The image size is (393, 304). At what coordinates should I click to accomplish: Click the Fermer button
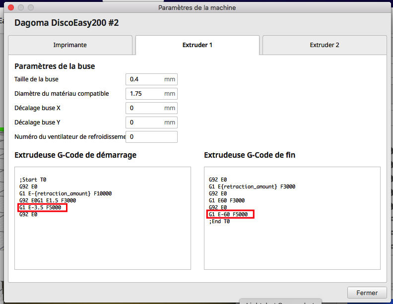coord(367,293)
